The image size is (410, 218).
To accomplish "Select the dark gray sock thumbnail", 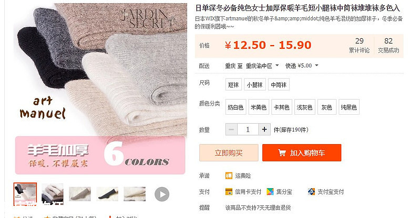I will point(107,194).
